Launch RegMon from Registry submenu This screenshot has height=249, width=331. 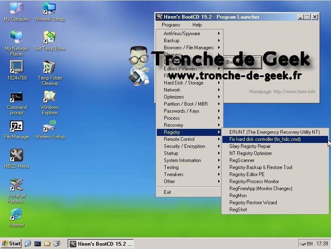275,196
